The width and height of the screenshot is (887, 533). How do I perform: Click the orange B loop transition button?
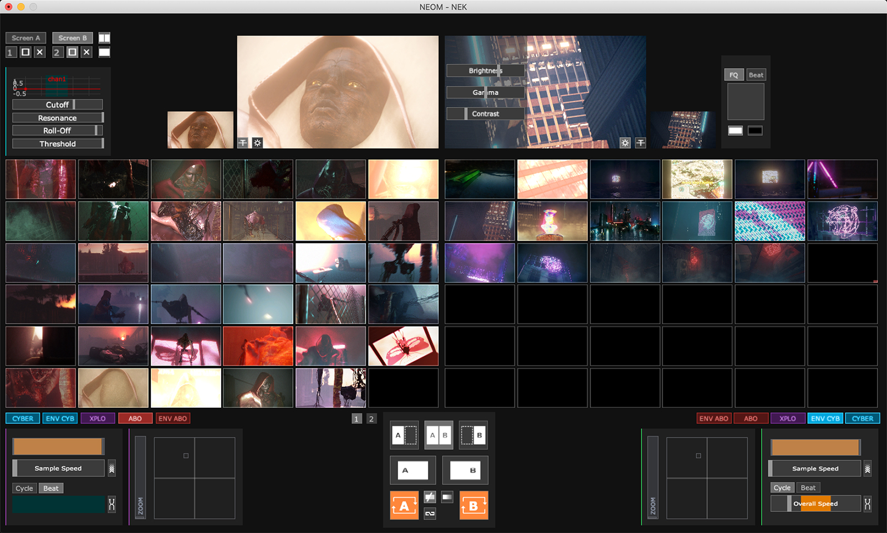pos(473,505)
